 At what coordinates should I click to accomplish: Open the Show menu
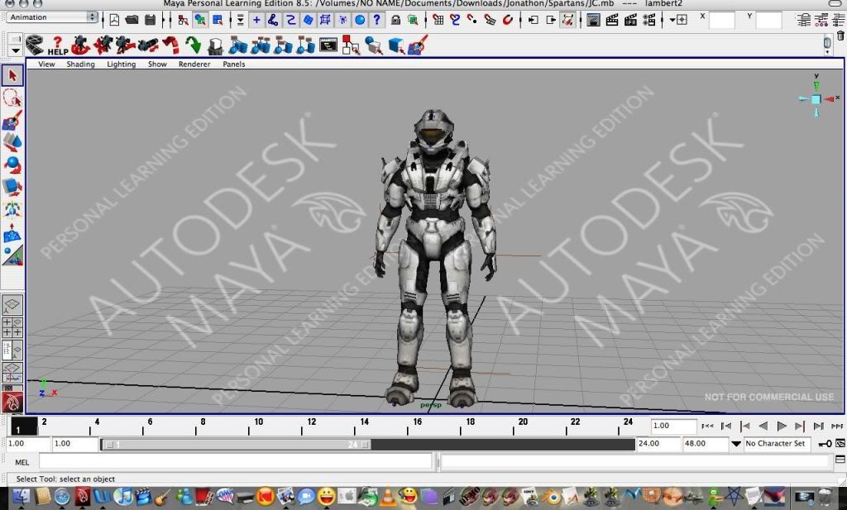[x=157, y=64]
